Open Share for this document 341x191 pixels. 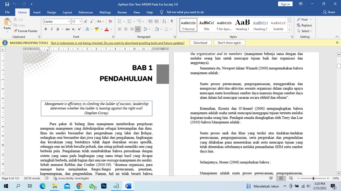coord(329,12)
